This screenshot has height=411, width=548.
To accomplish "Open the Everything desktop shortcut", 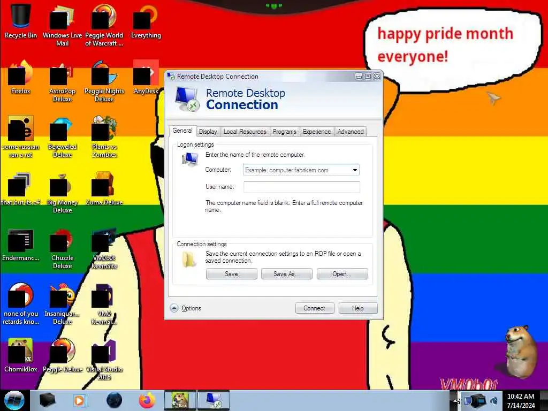I will [x=146, y=21].
